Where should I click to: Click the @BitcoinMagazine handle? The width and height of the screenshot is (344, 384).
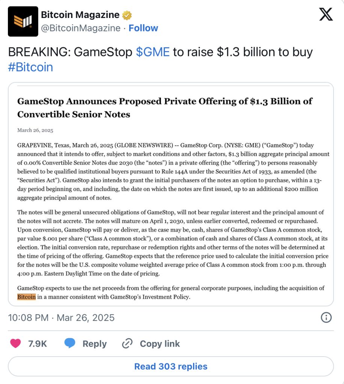[x=81, y=28]
